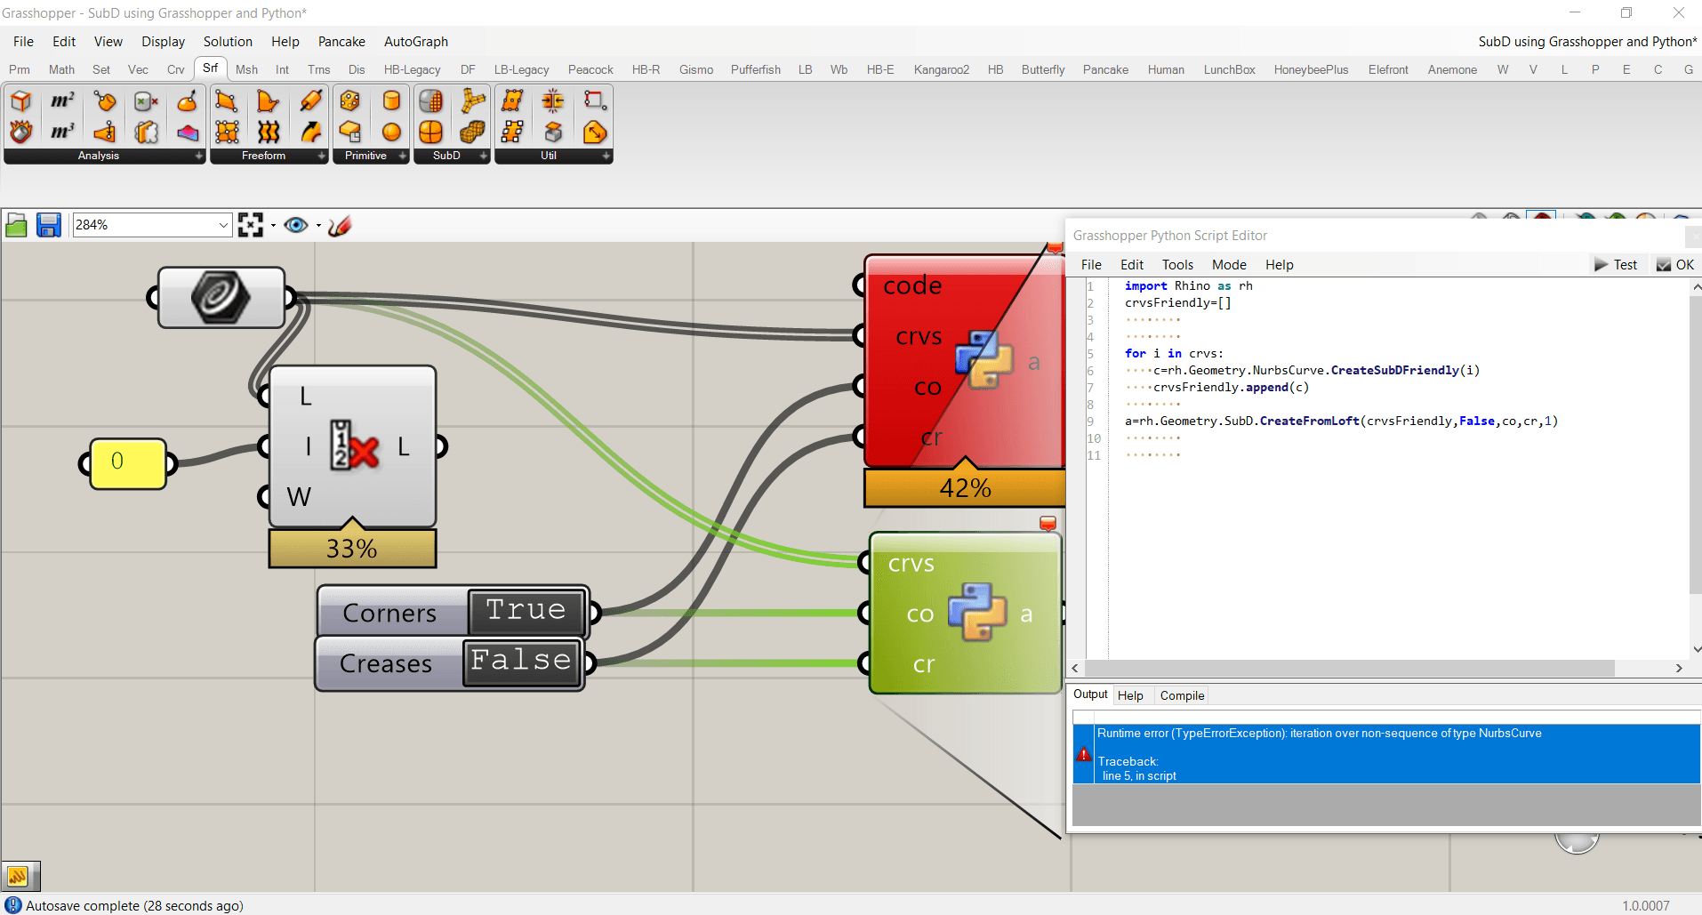Click the code input on red component
This screenshot has width=1702, height=915.
pyautogui.click(x=911, y=285)
